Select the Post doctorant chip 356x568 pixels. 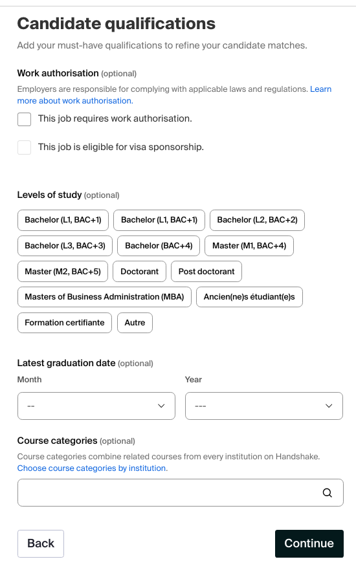pyautogui.click(x=206, y=271)
